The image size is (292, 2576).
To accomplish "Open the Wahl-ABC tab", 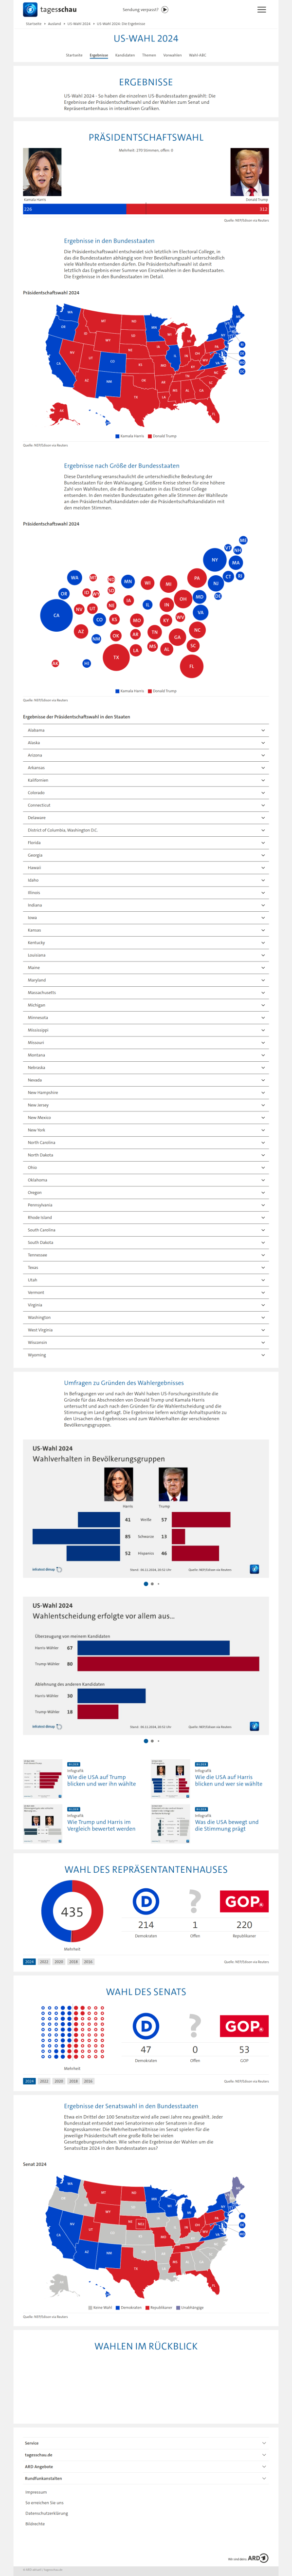I will pyautogui.click(x=198, y=55).
